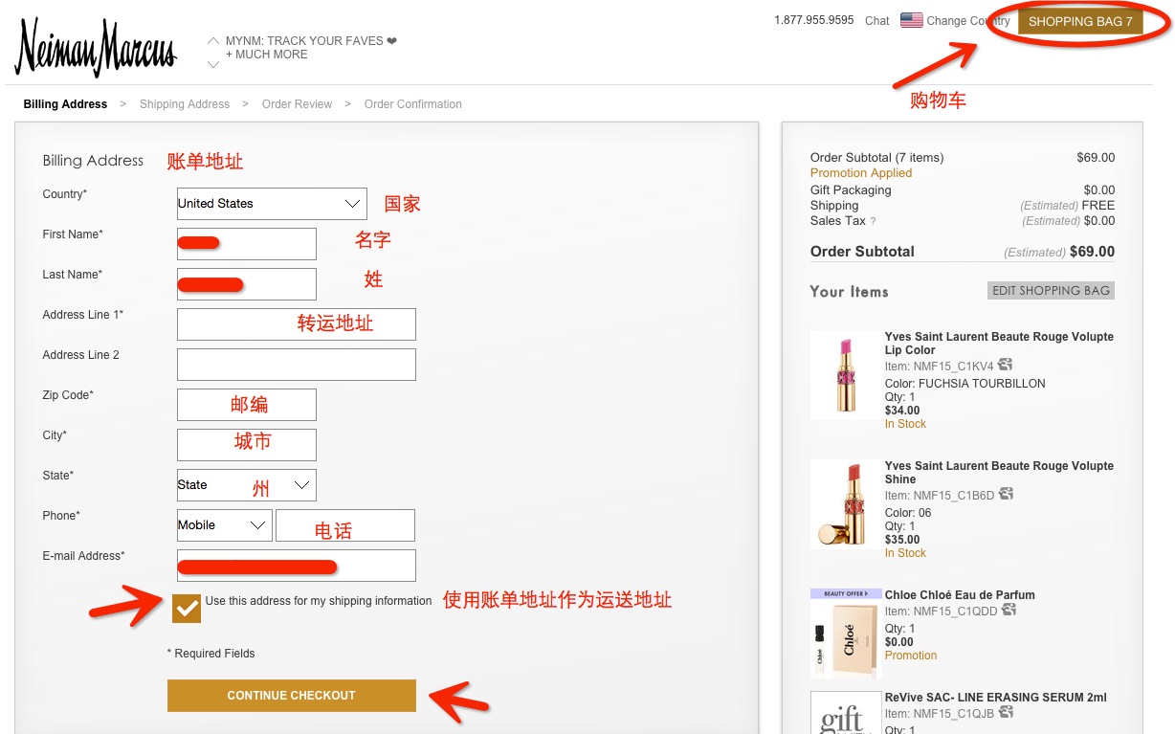
Task: Go to Order Review step
Action: point(298,104)
